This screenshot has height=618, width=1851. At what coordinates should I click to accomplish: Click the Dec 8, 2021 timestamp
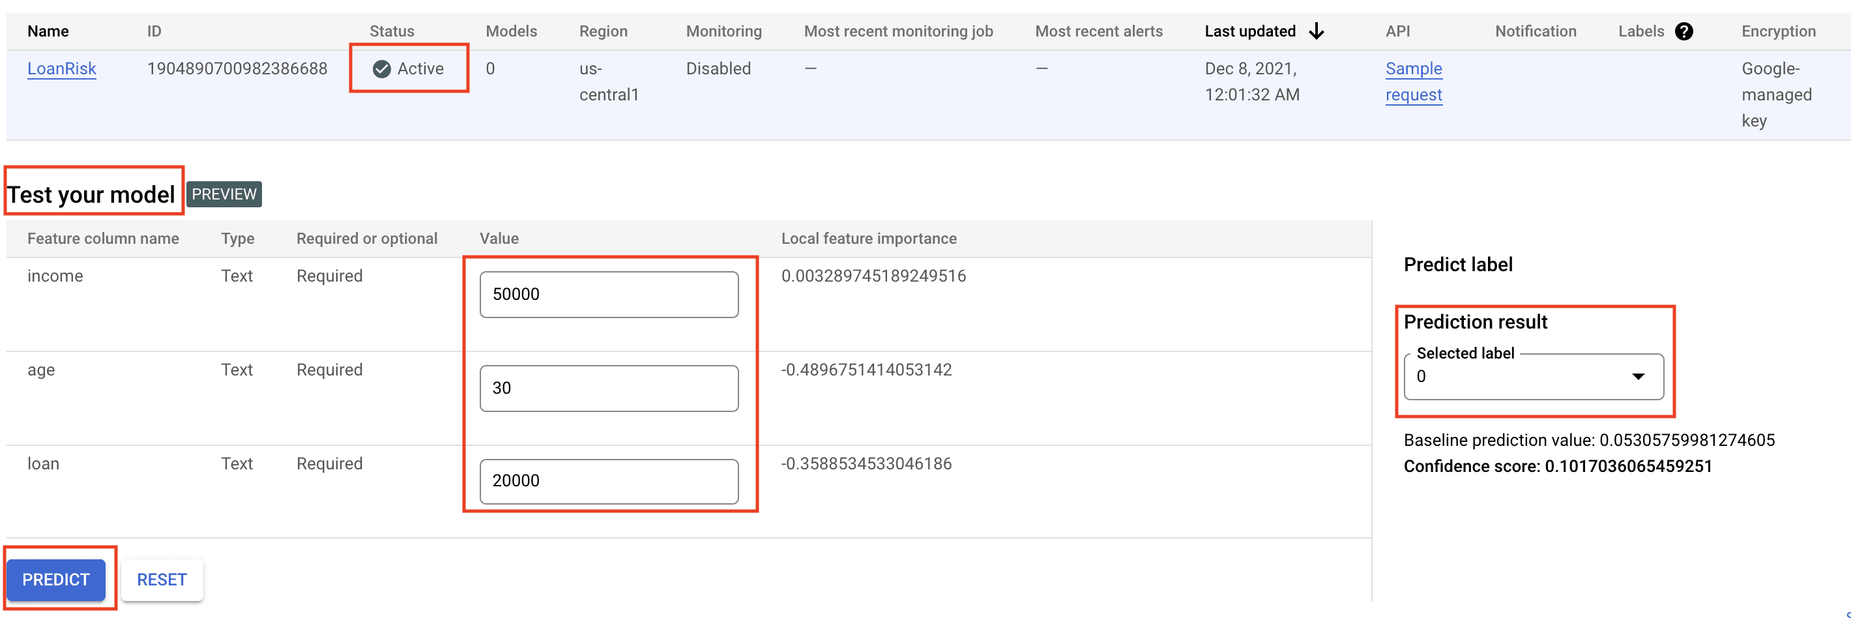[1252, 82]
